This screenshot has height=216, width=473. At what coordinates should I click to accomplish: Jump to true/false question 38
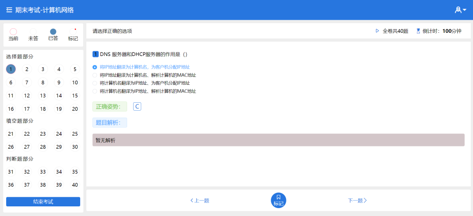(43, 185)
